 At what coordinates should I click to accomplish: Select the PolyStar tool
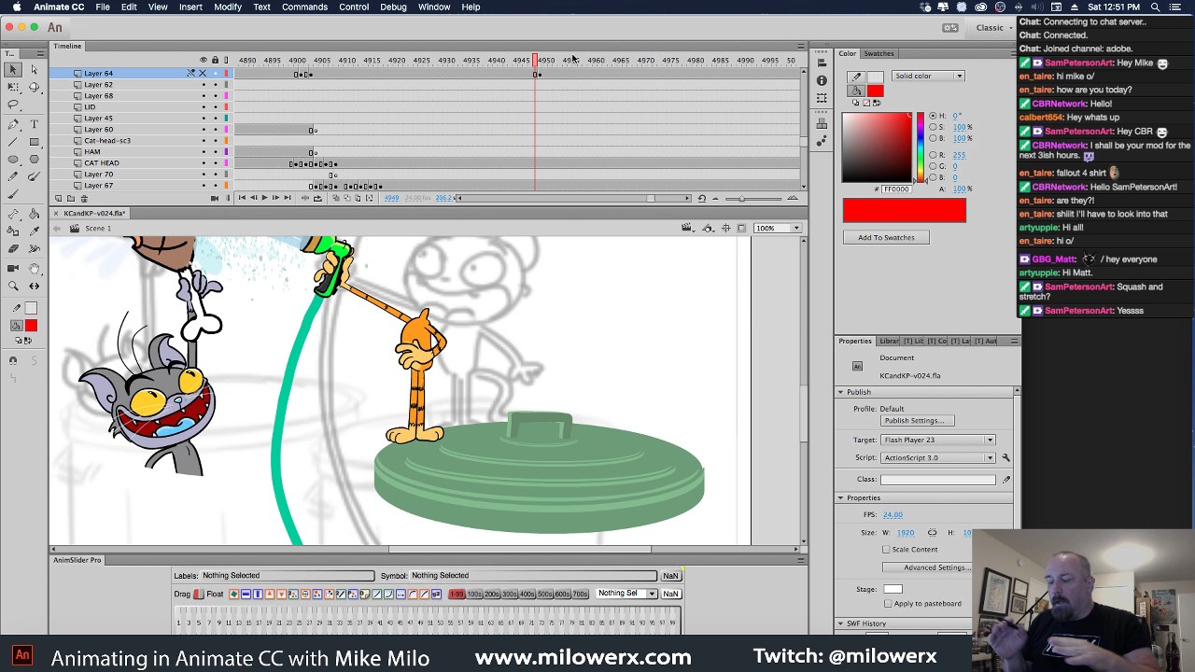point(34,160)
